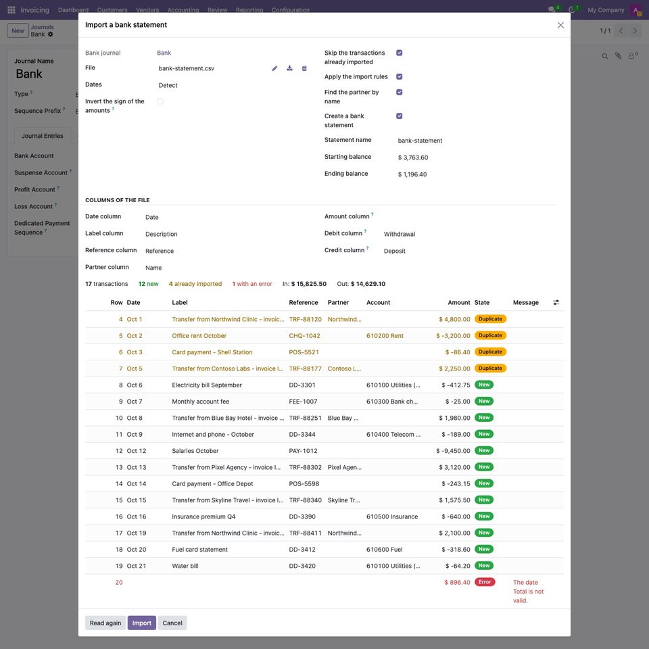Show help tooltip for Amount column

[x=372, y=214]
